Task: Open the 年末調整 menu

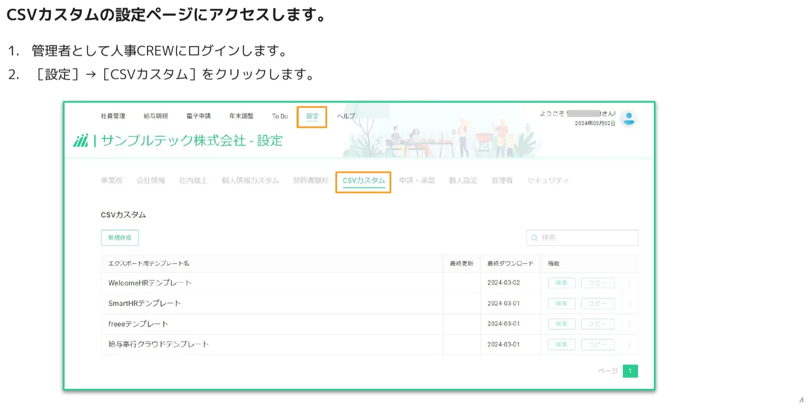Action: coord(241,116)
